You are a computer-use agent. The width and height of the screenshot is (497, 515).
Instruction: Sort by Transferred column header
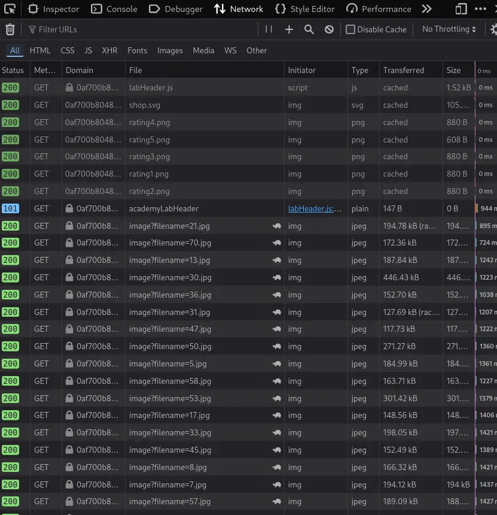(411, 70)
